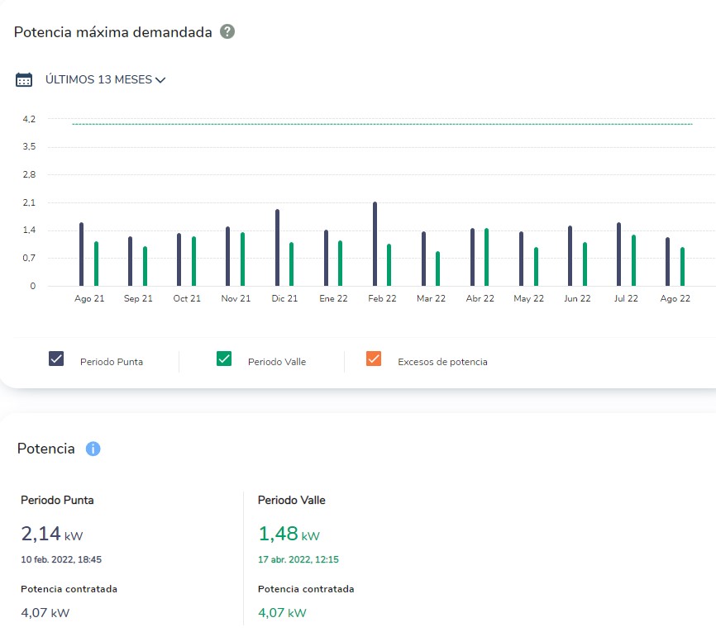Select the dark Punta bar for Dic 21
716x632 pixels.
point(277,248)
